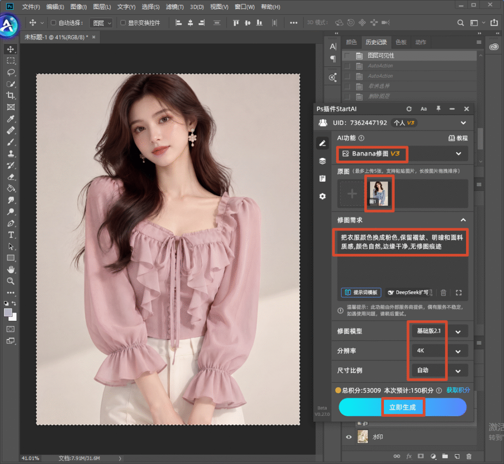The height and width of the screenshot is (464, 504).
Task: Open the 修图模型 基础版2.1 dropdown
Action: click(440, 331)
